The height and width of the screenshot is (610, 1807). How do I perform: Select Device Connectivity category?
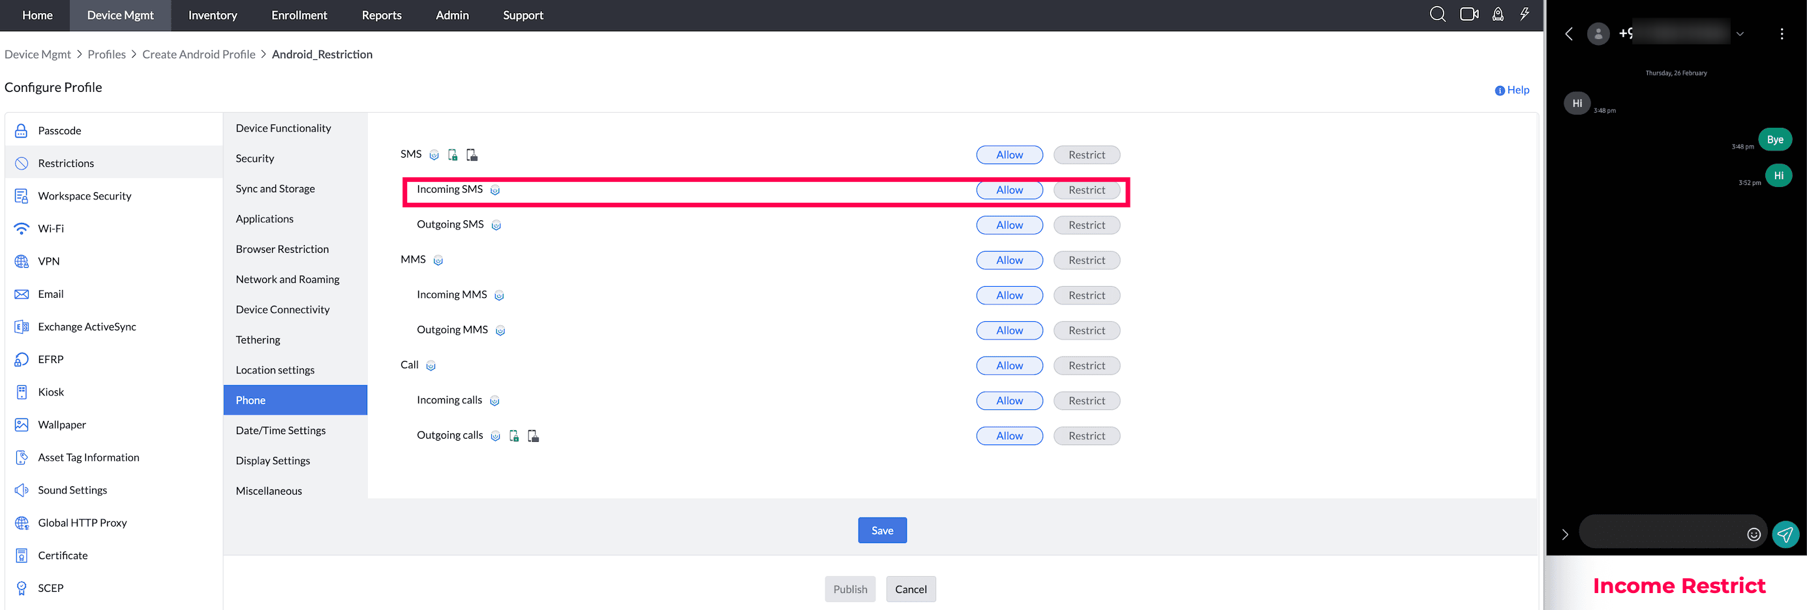296,309
